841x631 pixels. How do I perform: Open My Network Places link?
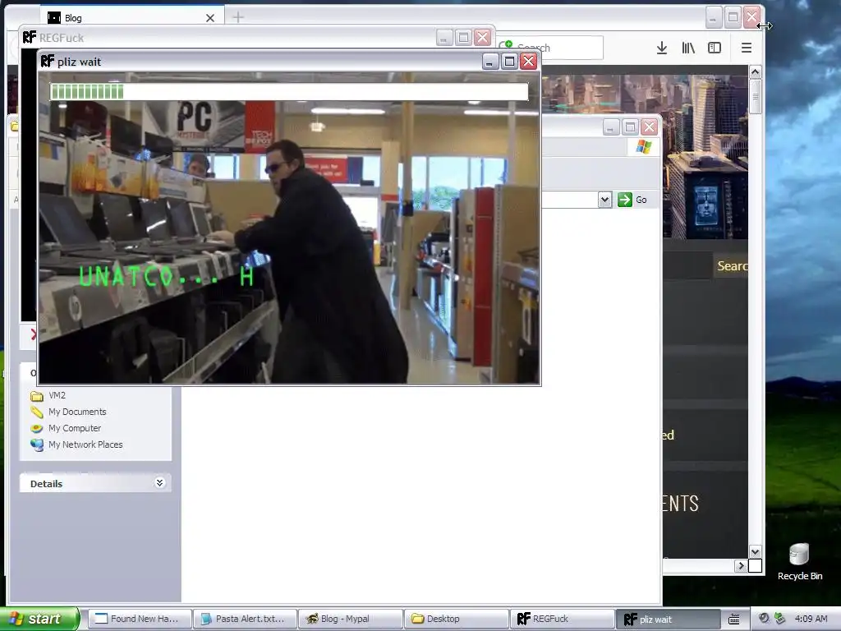(x=85, y=444)
